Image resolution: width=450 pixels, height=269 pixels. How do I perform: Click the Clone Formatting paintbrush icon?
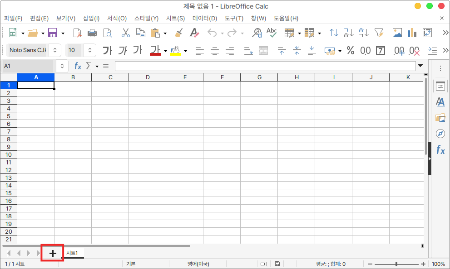click(179, 33)
